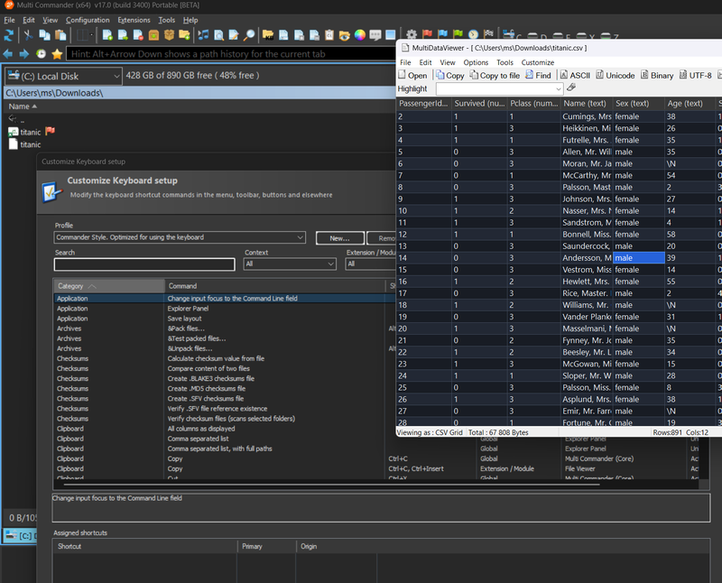Open the Context dropdown set to All
Screen dimensions: 722x583
290,264
